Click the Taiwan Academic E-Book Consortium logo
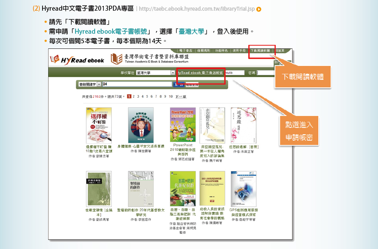Screen dimensions: 378x249 [x=150, y=59]
